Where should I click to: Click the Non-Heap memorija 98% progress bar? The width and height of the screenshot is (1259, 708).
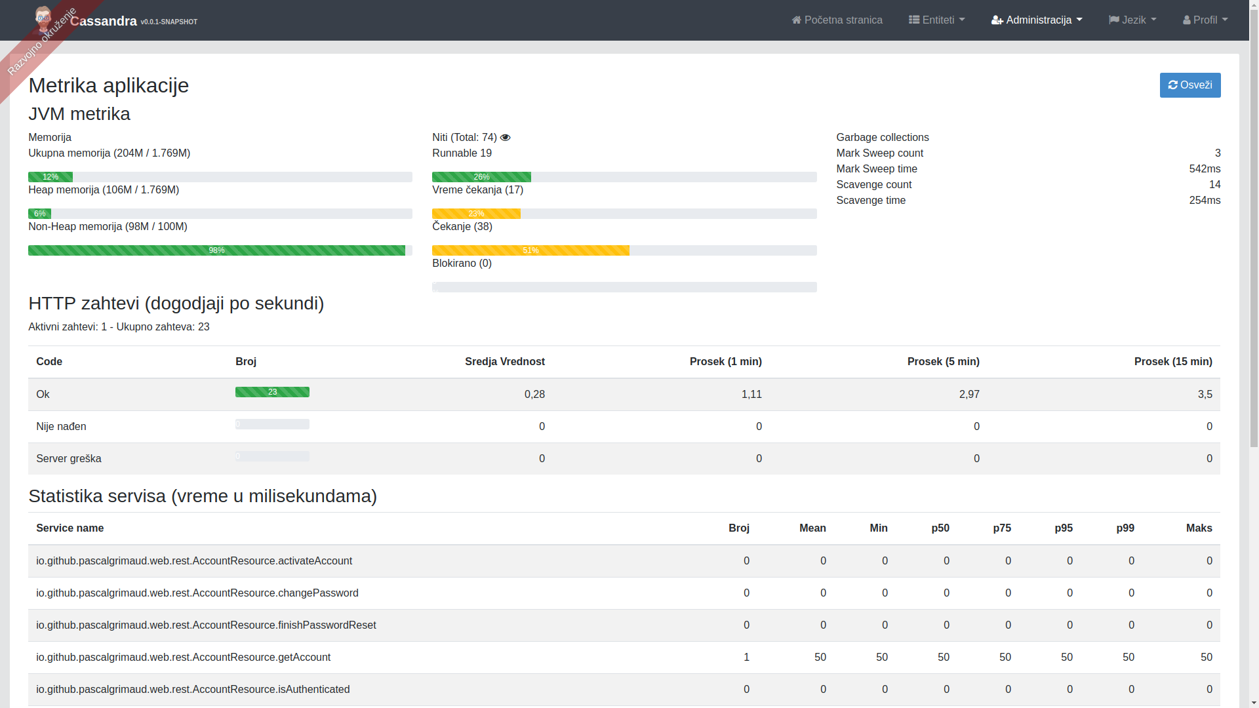click(216, 250)
